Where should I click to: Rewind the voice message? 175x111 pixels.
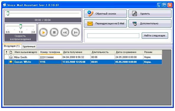pos(65,32)
